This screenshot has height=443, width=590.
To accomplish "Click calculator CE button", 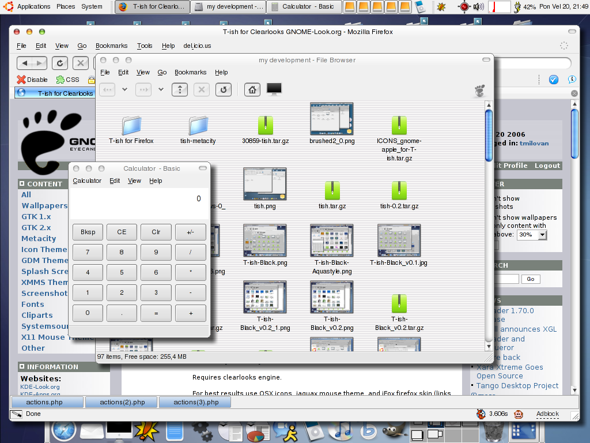I will coord(122,232).
